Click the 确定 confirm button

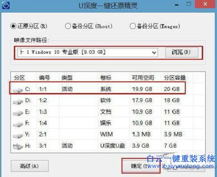coord(141,166)
